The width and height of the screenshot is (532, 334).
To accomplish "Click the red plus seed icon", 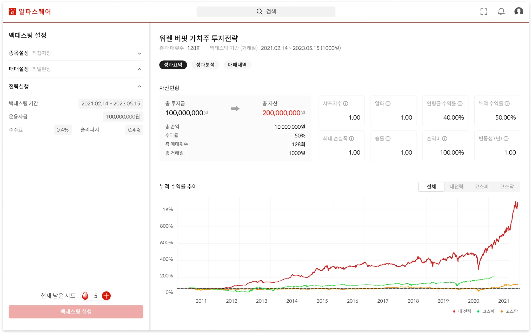I will coord(106,296).
